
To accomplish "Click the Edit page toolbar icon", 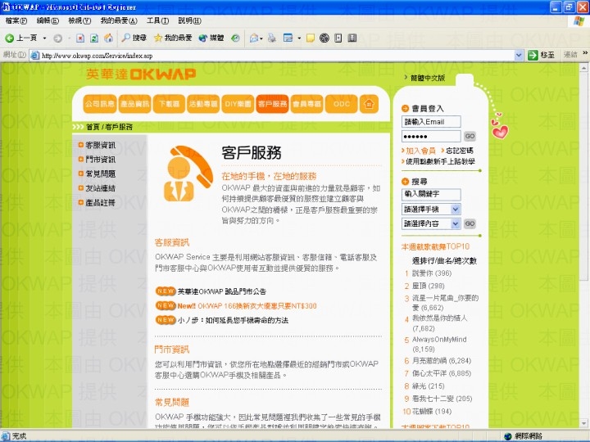I will tap(288, 38).
